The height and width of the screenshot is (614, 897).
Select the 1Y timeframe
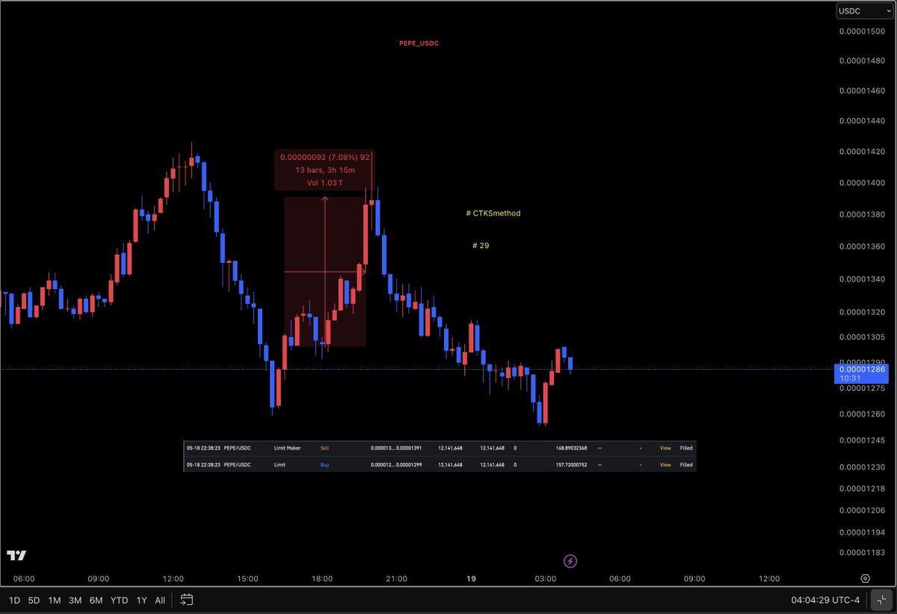(x=141, y=600)
